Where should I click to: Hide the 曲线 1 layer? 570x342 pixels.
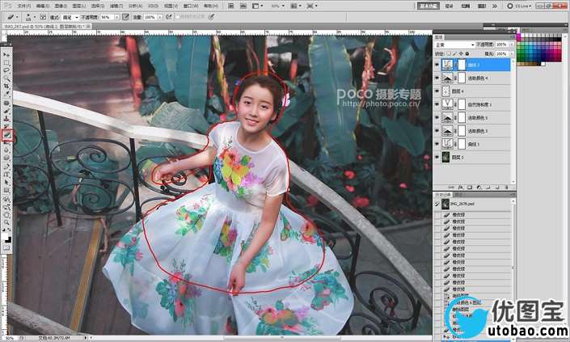[x=437, y=144]
